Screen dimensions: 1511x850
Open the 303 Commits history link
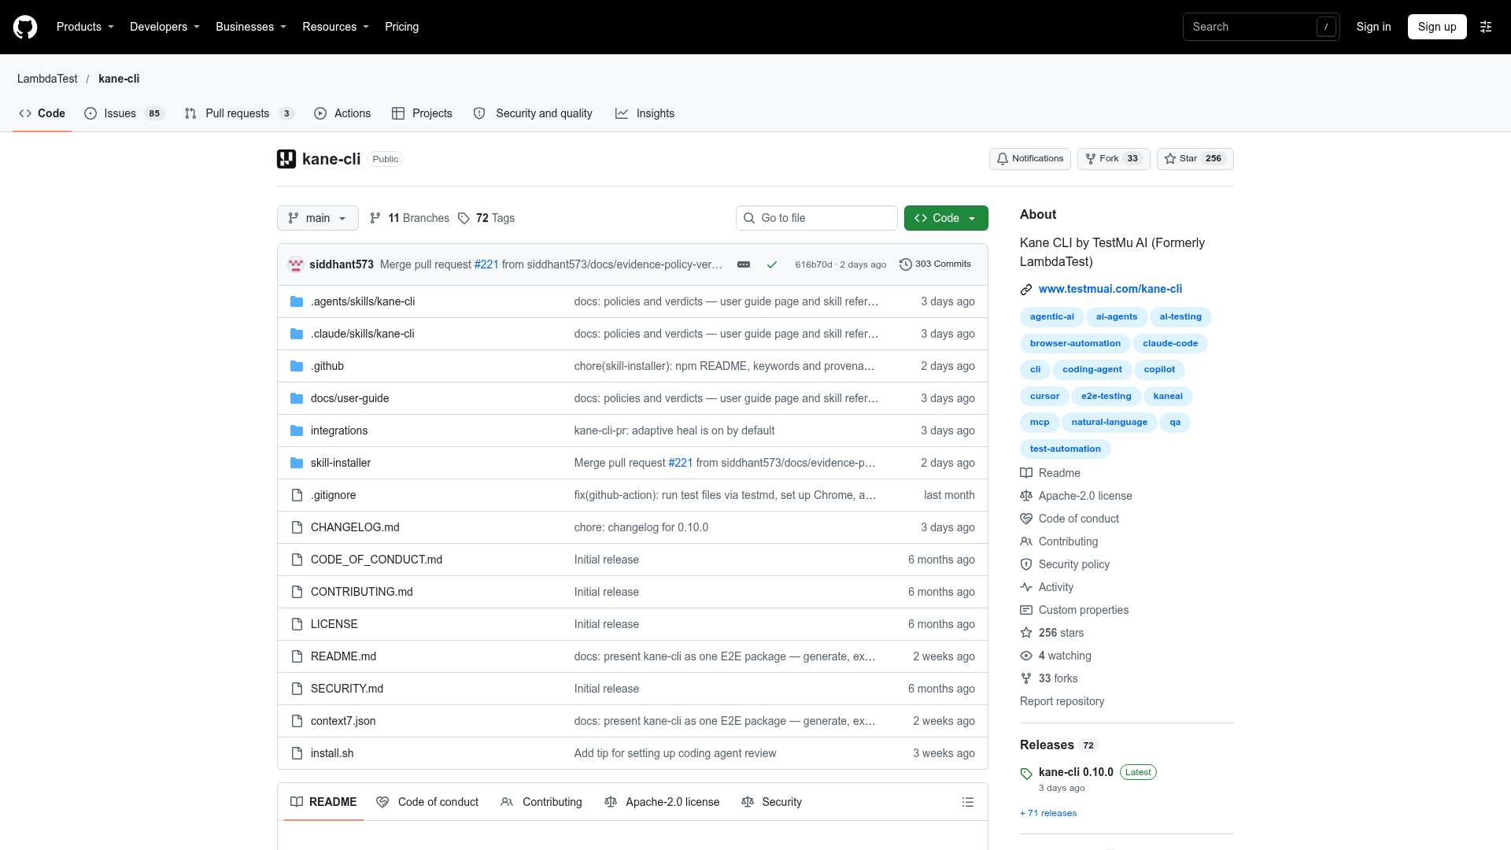pyautogui.click(x=935, y=264)
